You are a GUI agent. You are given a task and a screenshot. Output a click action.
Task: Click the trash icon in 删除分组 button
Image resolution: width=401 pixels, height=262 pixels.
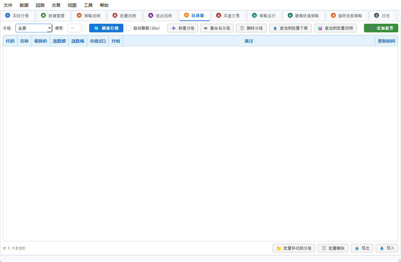[x=242, y=28]
